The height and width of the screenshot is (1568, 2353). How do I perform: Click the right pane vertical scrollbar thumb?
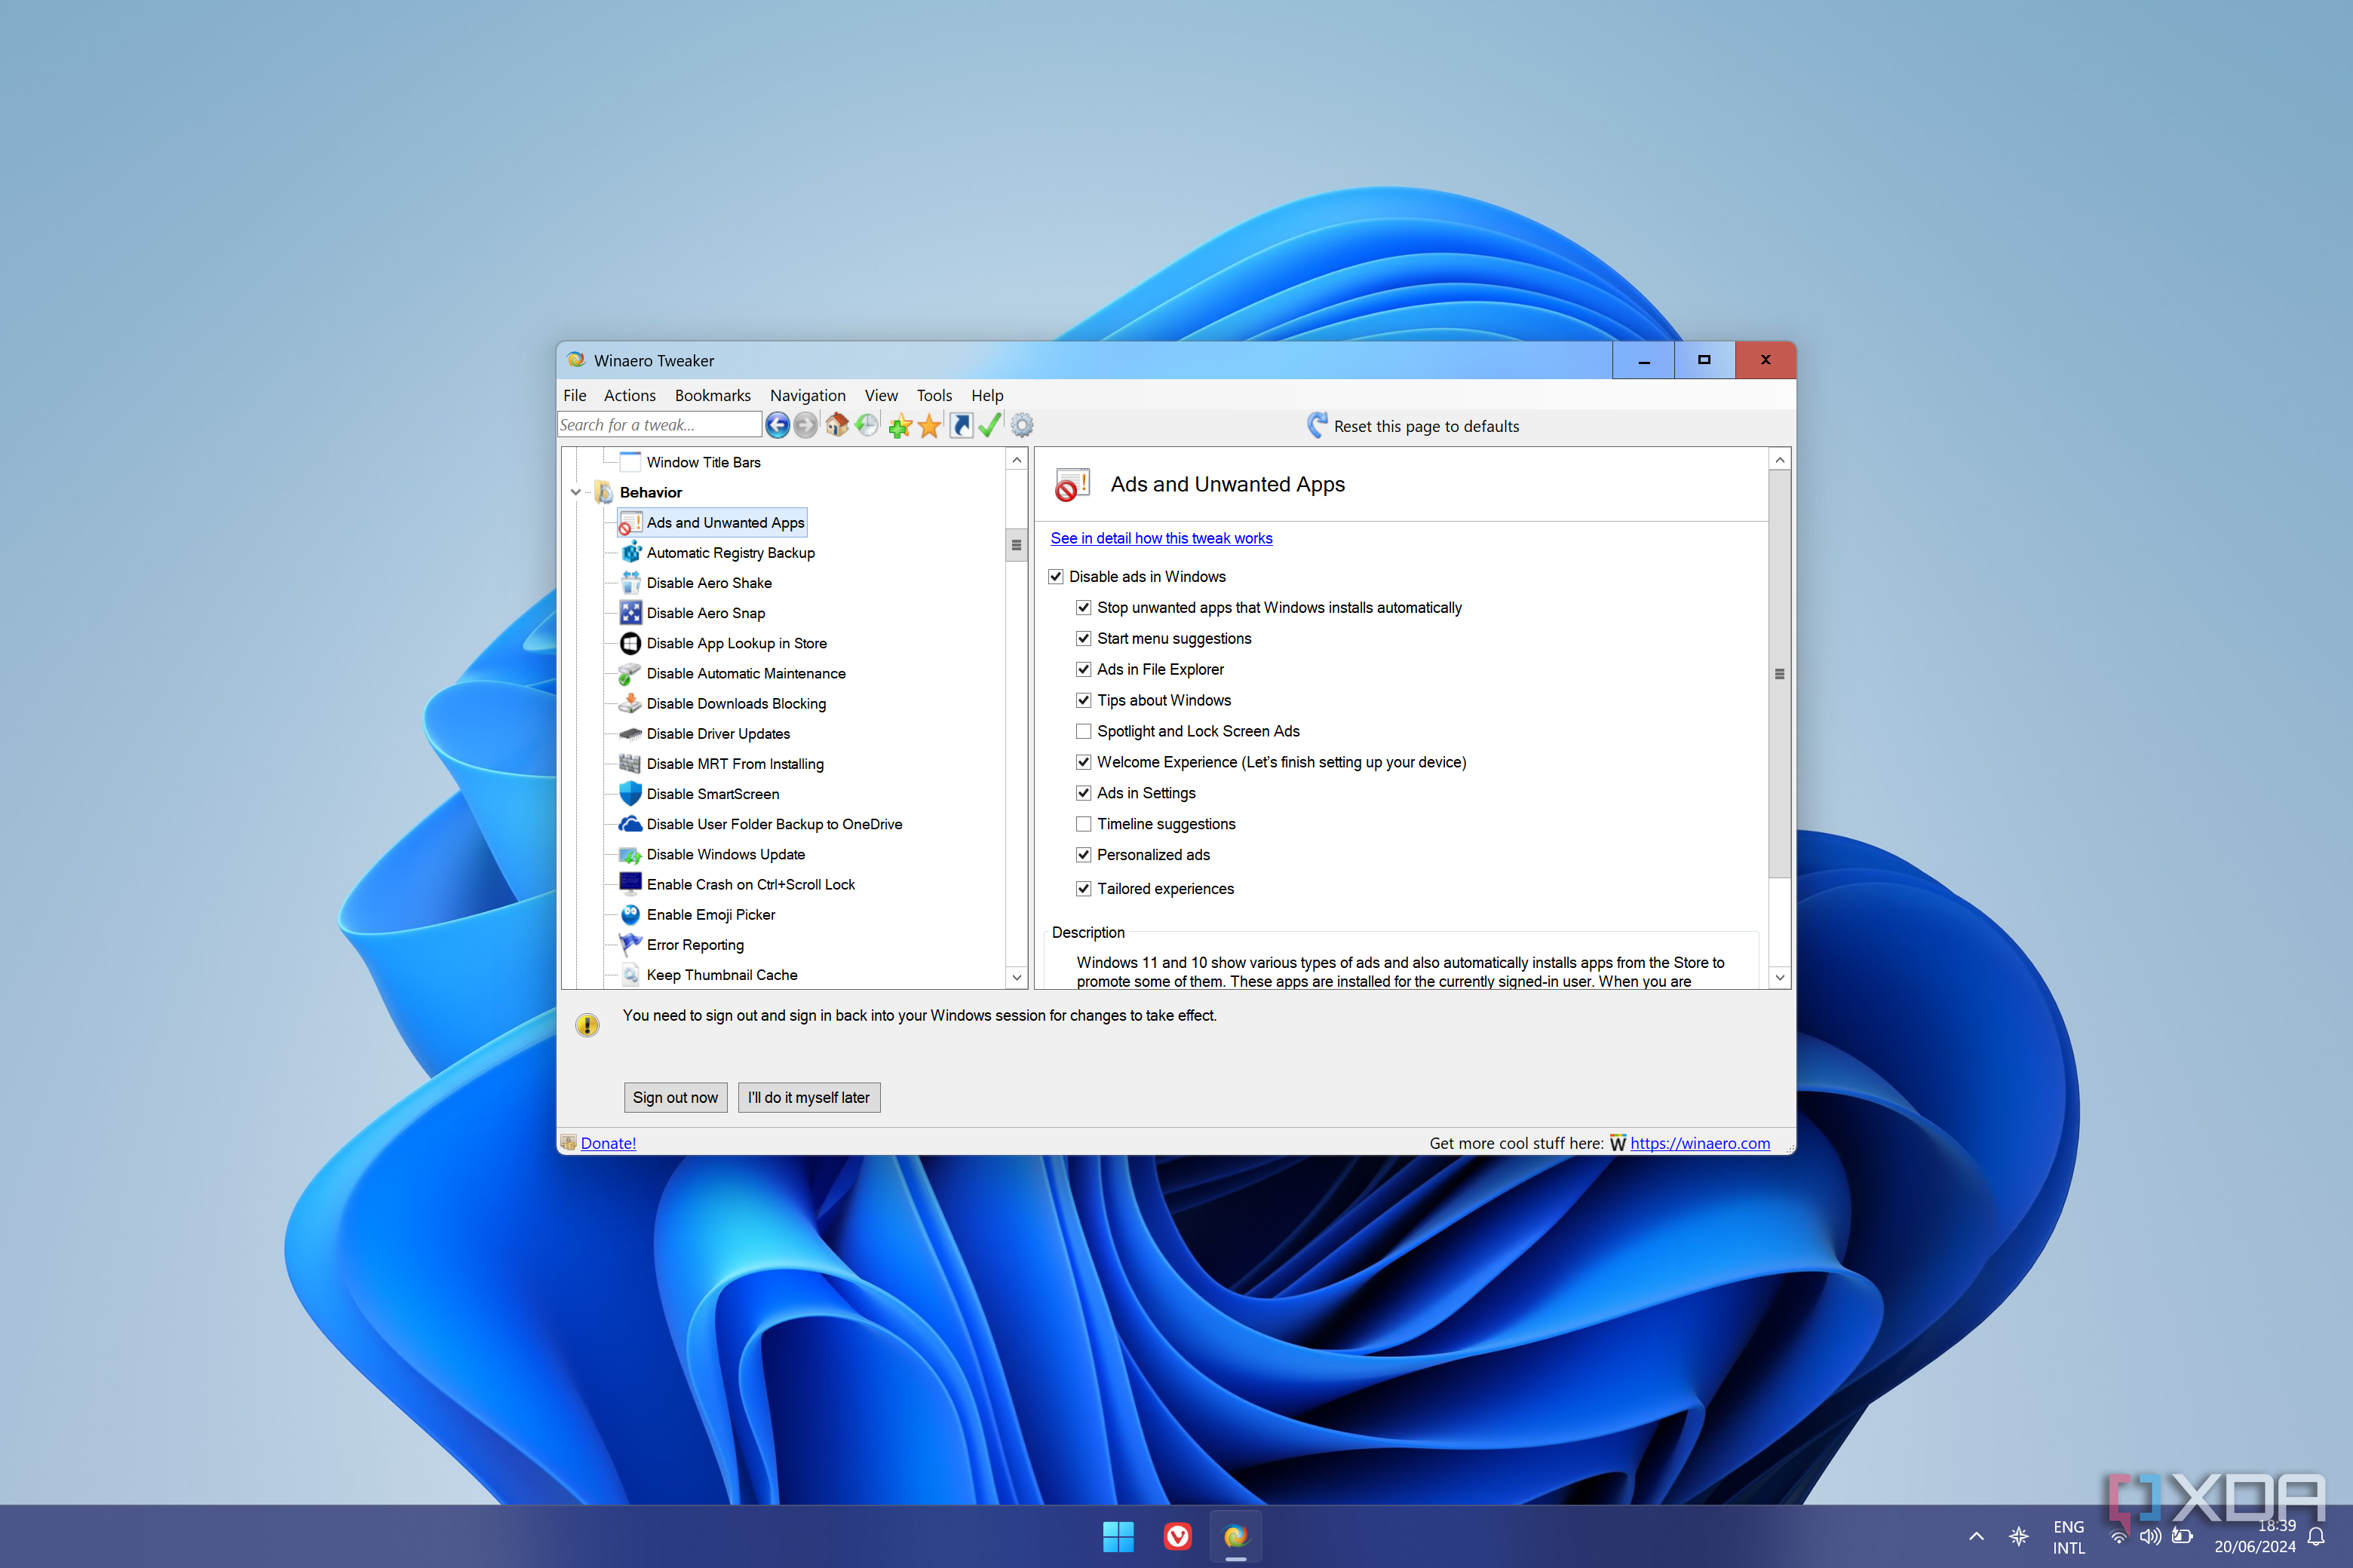pos(1779,673)
